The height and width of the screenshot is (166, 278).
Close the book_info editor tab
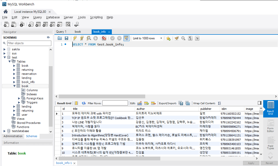(x=109, y=32)
